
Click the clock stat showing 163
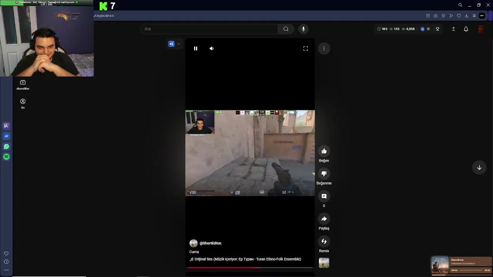(x=382, y=29)
